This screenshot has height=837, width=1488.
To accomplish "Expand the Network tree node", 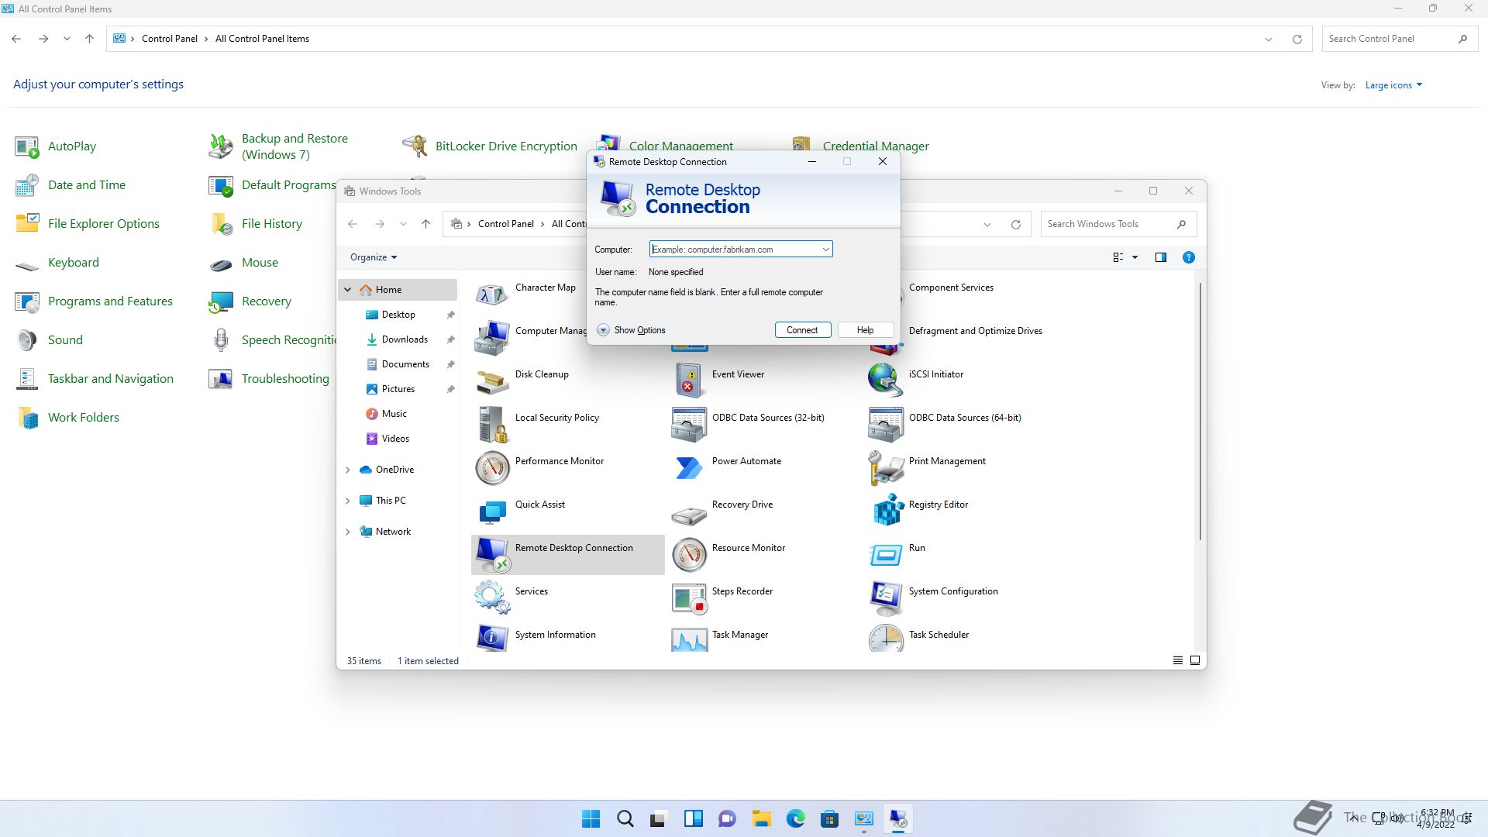I will pyautogui.click(x=348, y=532).
